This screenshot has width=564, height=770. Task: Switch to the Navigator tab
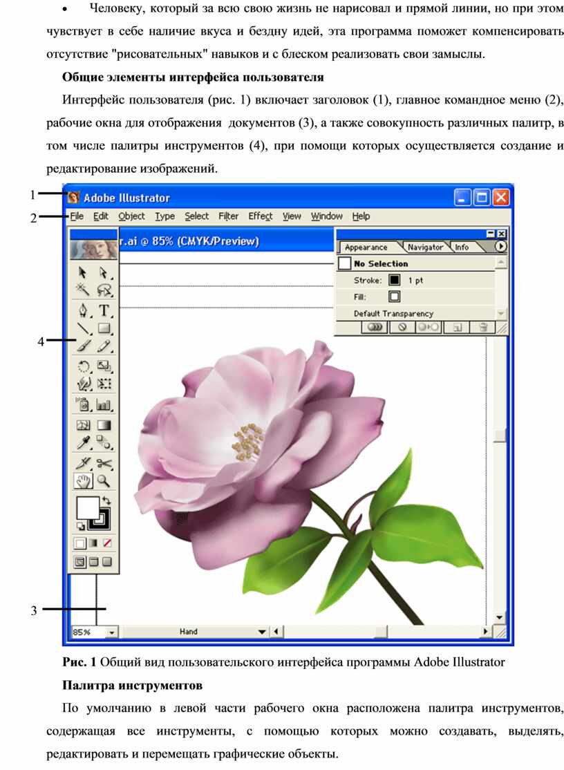[425, 247]
